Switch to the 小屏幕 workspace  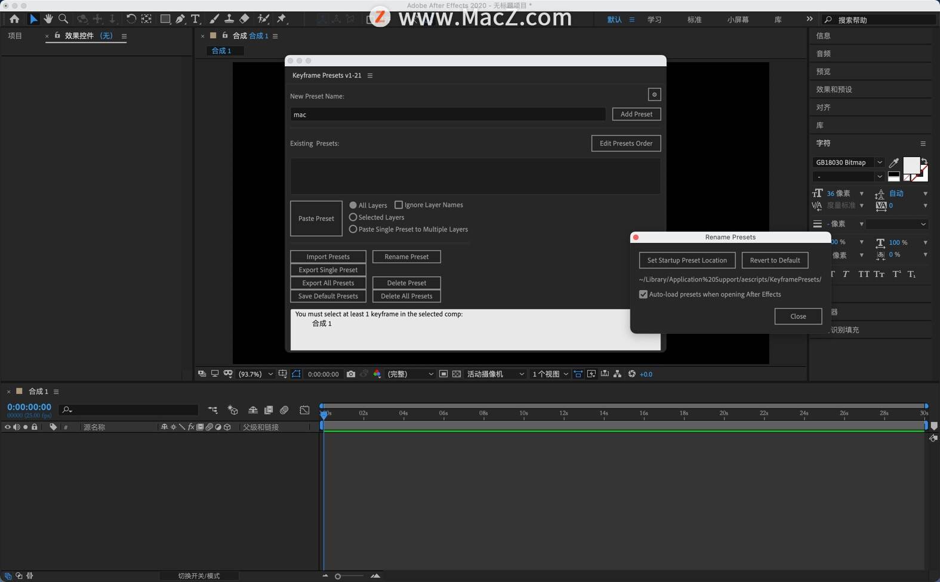(x=738, y=20)
